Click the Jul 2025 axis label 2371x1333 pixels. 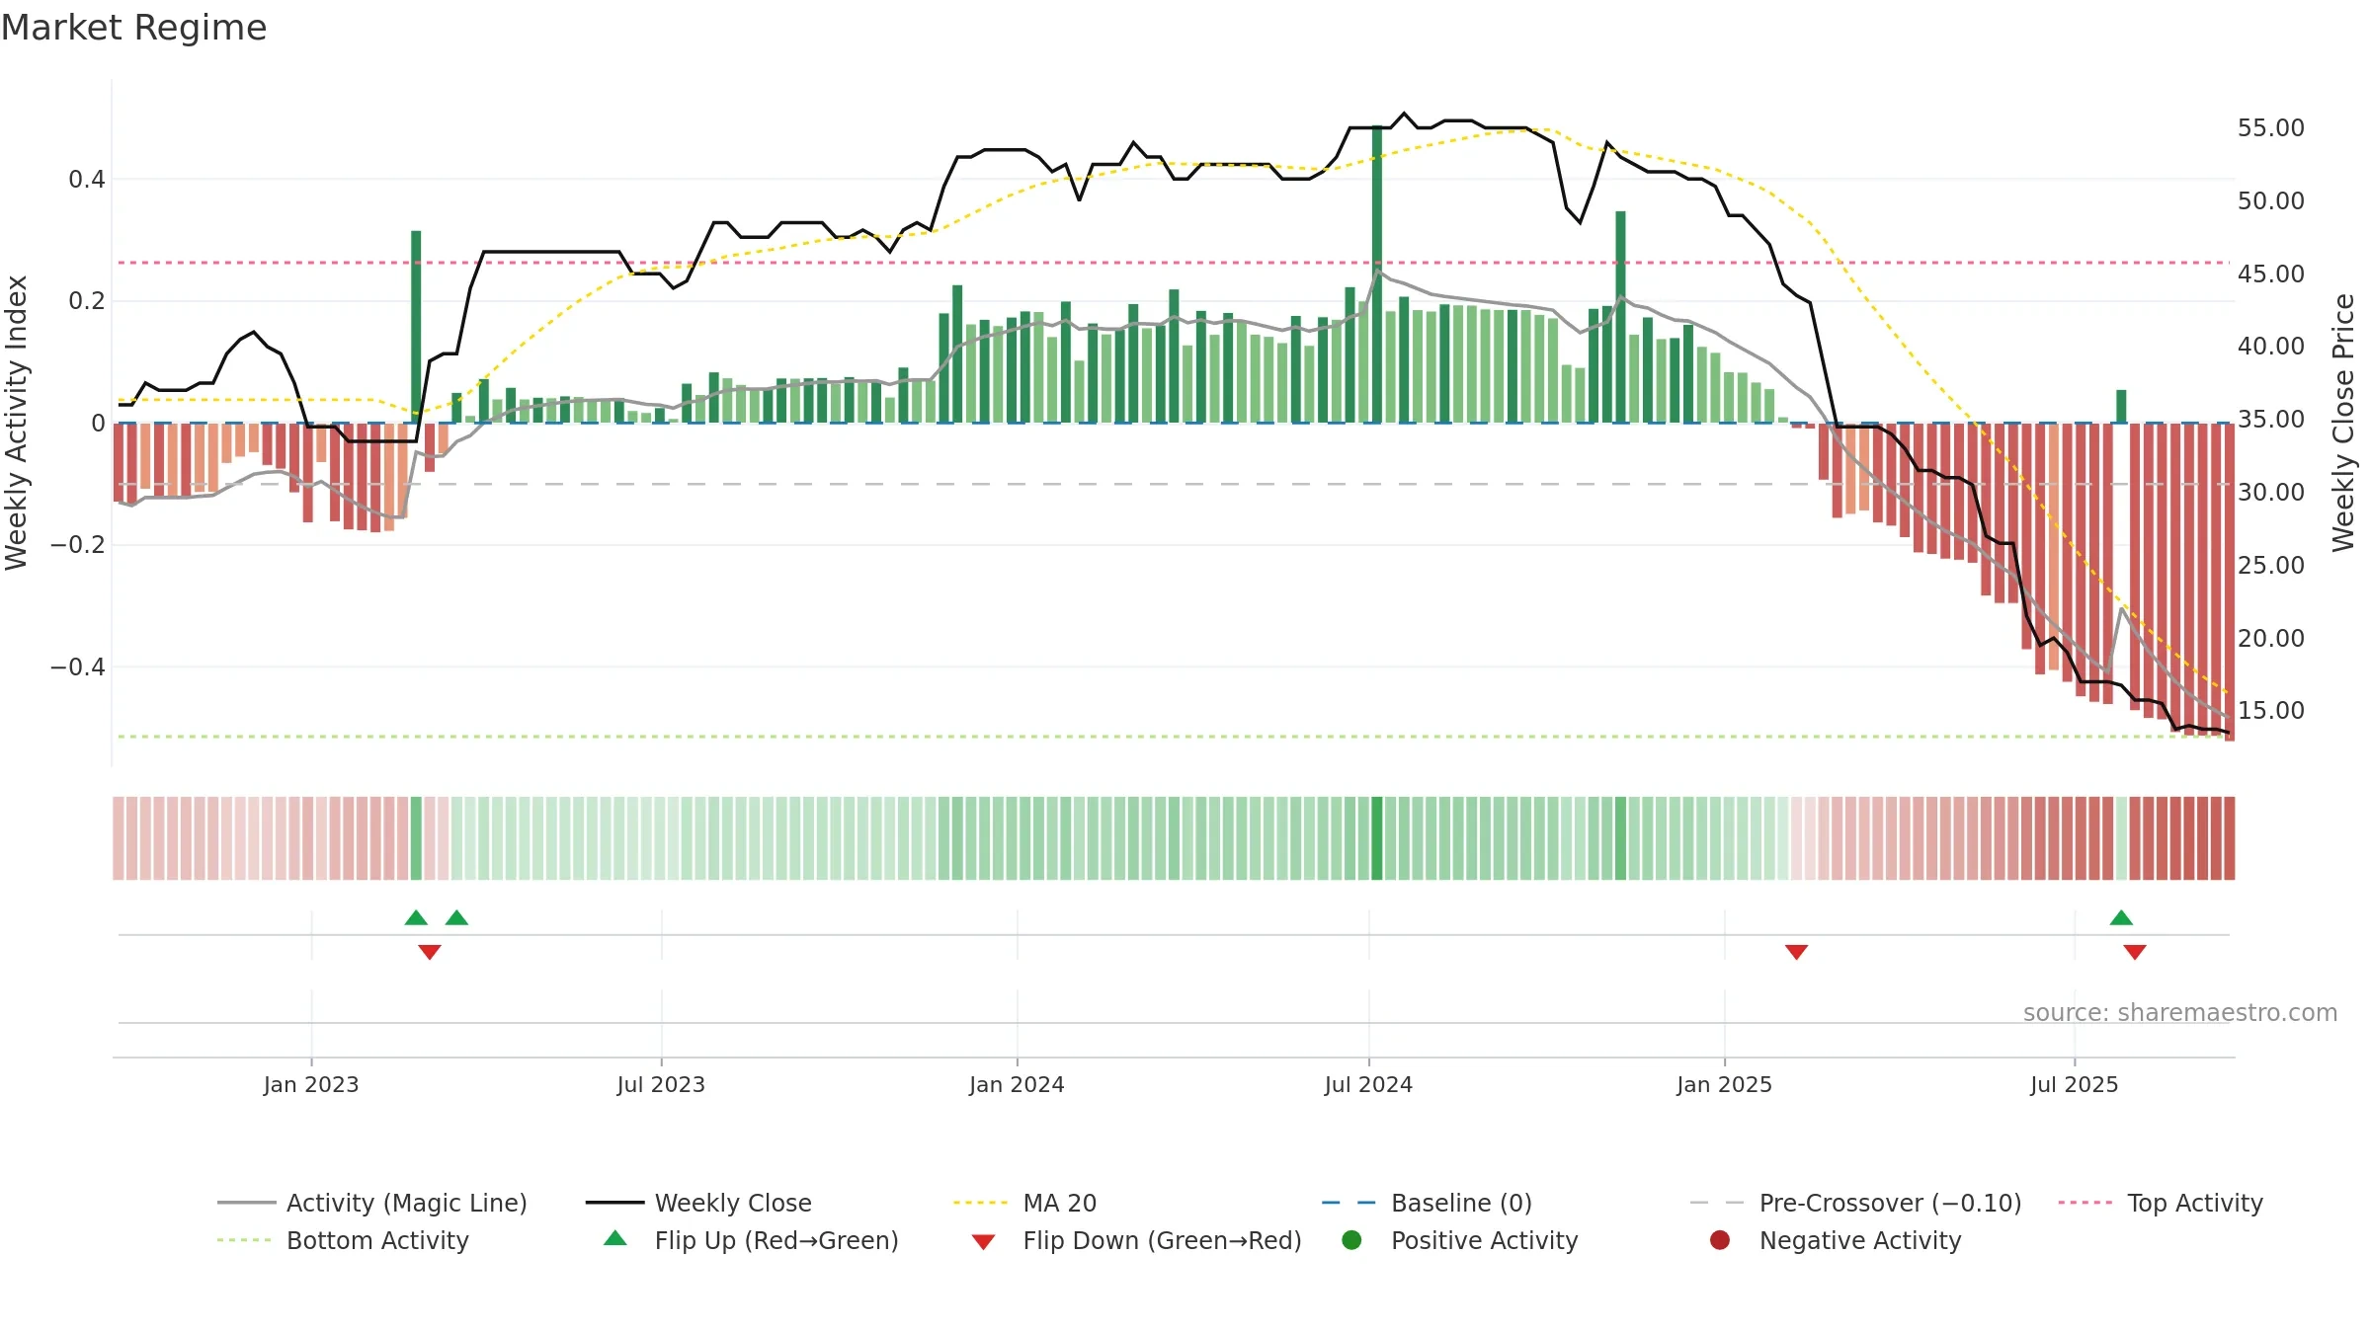click(2075, 1084)
